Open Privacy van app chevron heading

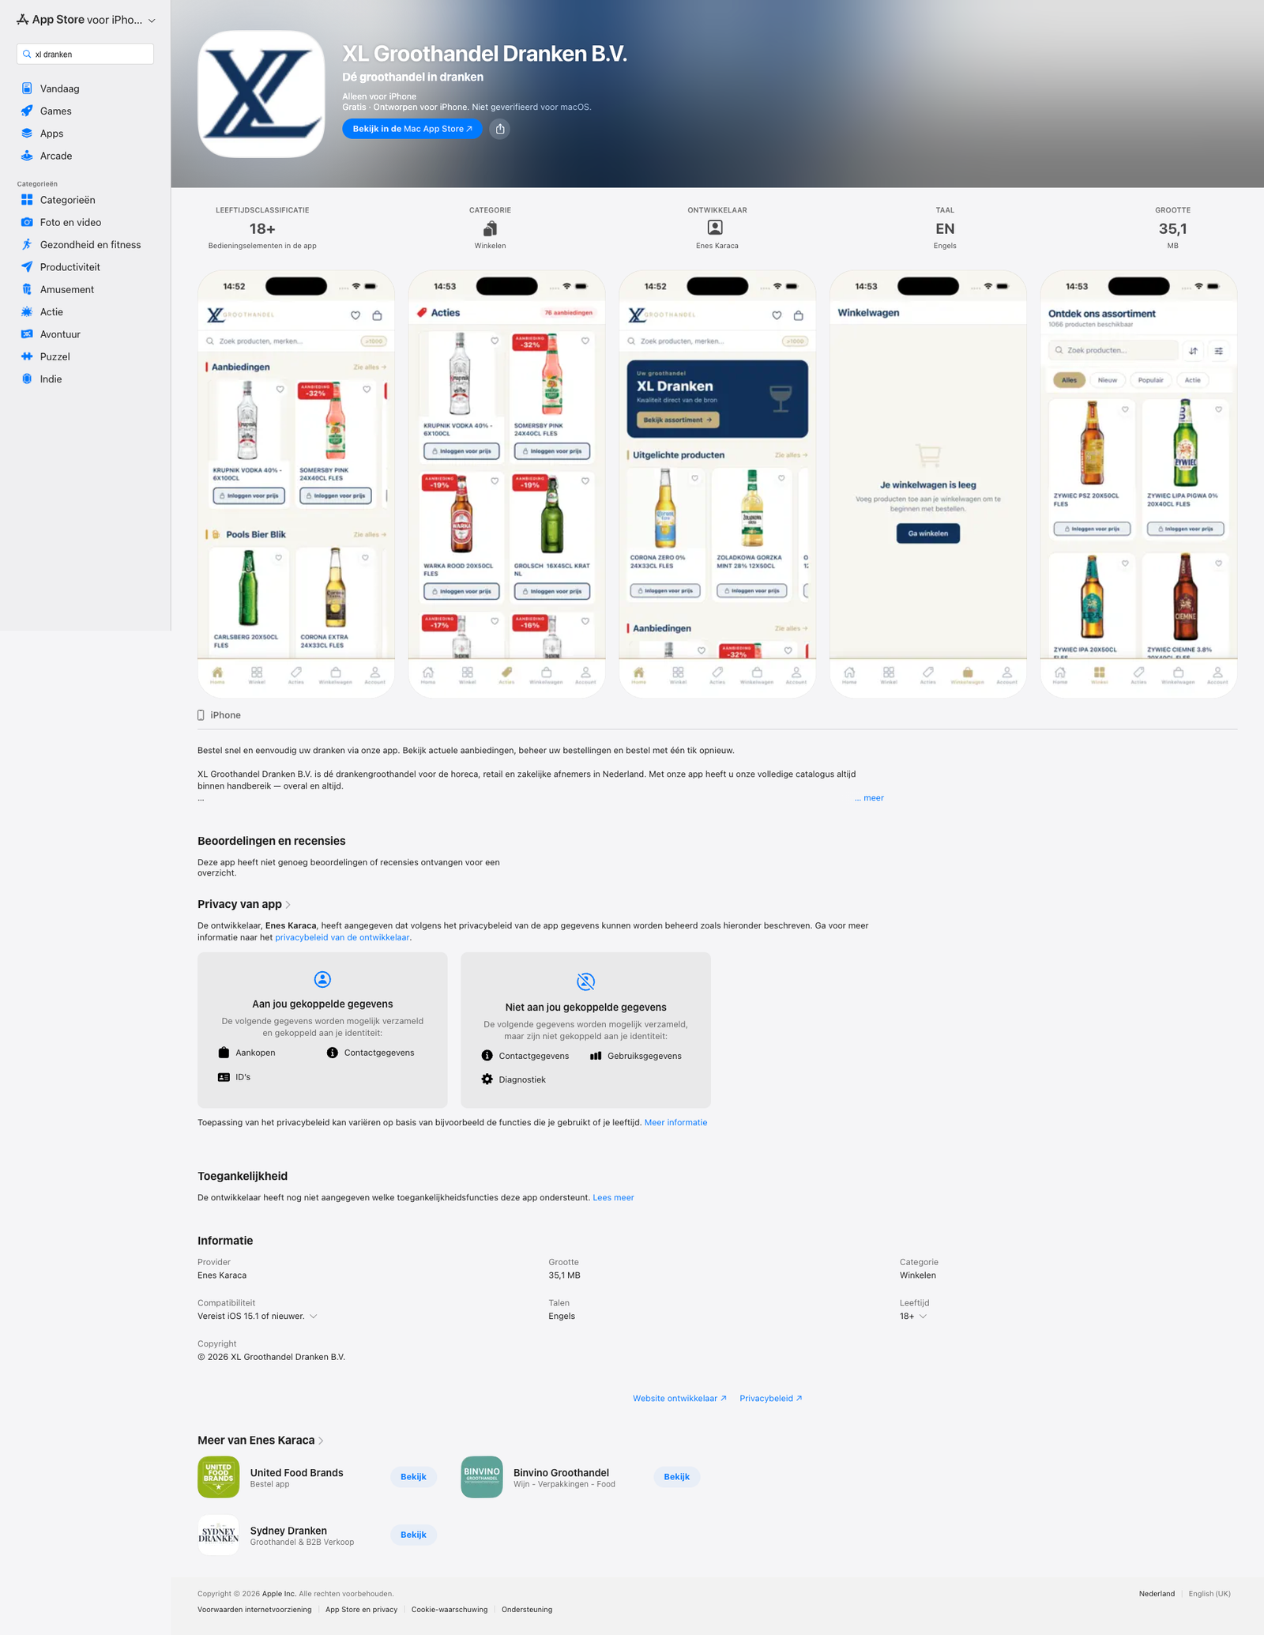(244, 904)
